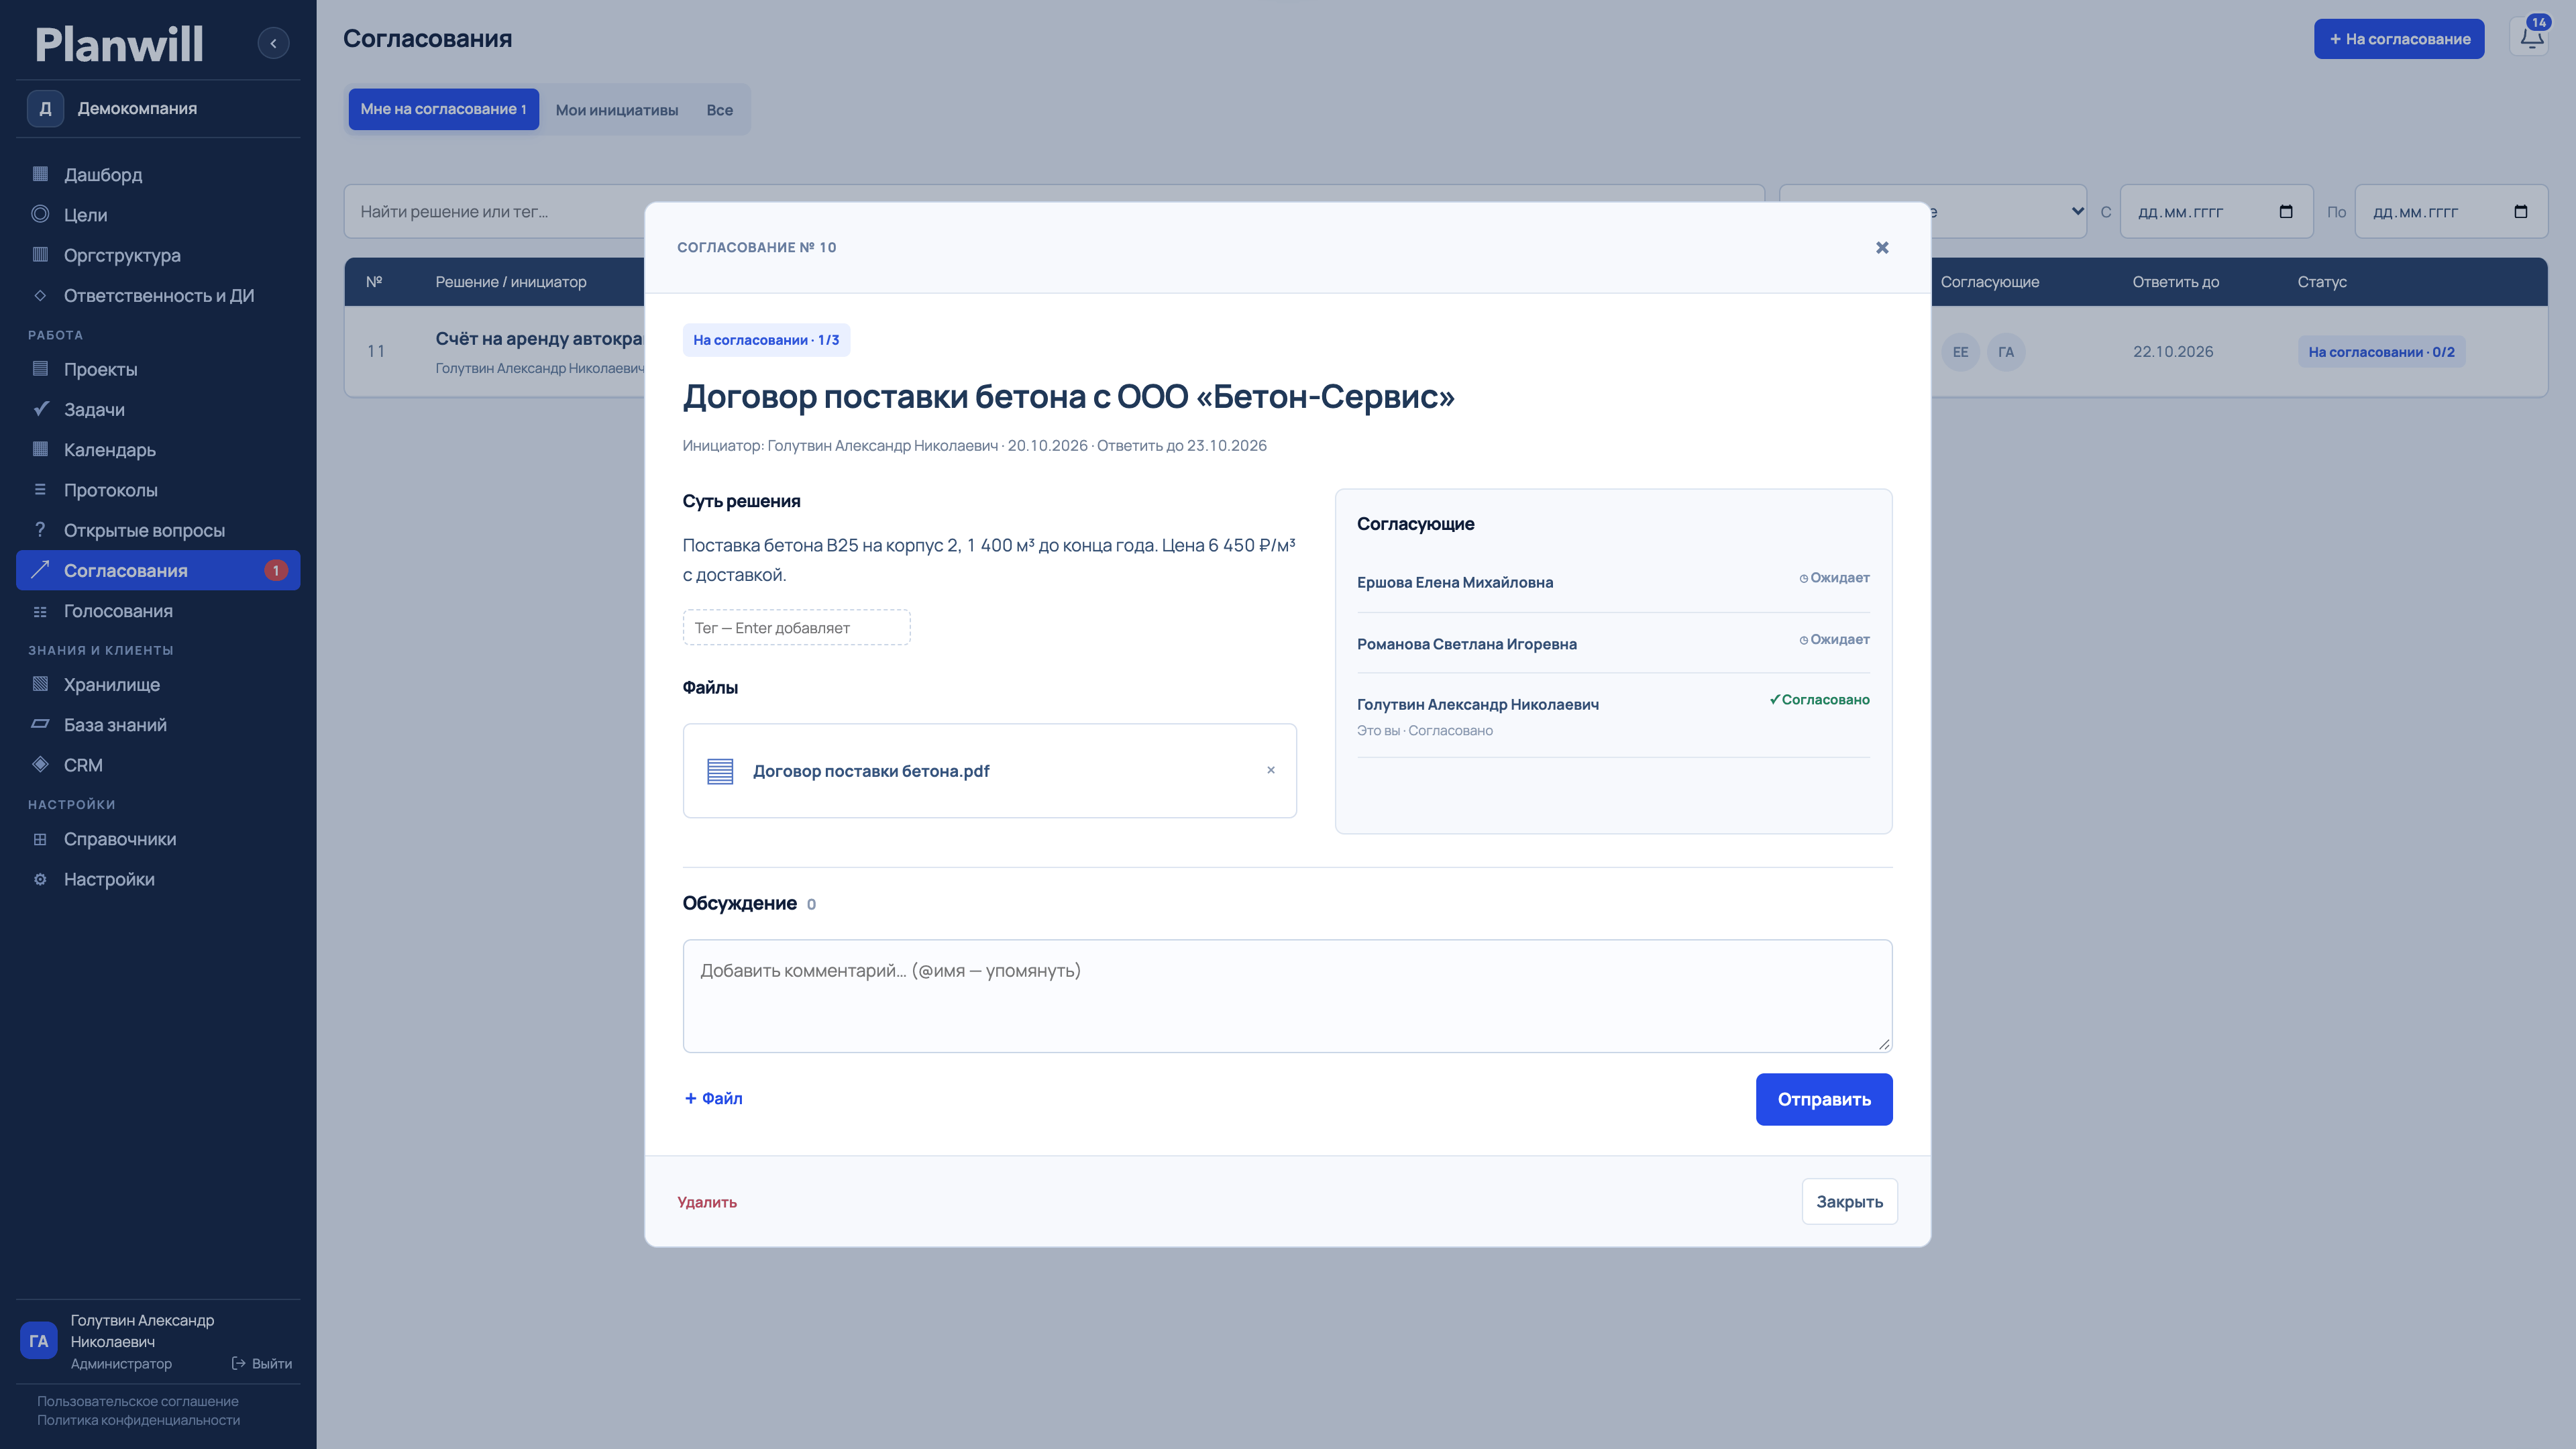Close the Согласование № 10 dialog
Image resolution: width=2576 pixels, height=1449 pixels.
coord(1882,247)
